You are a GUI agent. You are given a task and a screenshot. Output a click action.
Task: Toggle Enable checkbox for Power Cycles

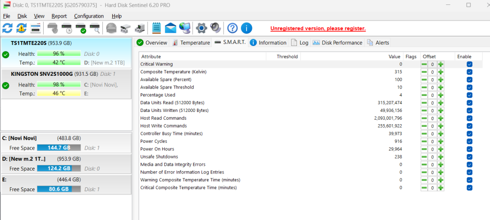pyautogui.click(x=469, y=141)
